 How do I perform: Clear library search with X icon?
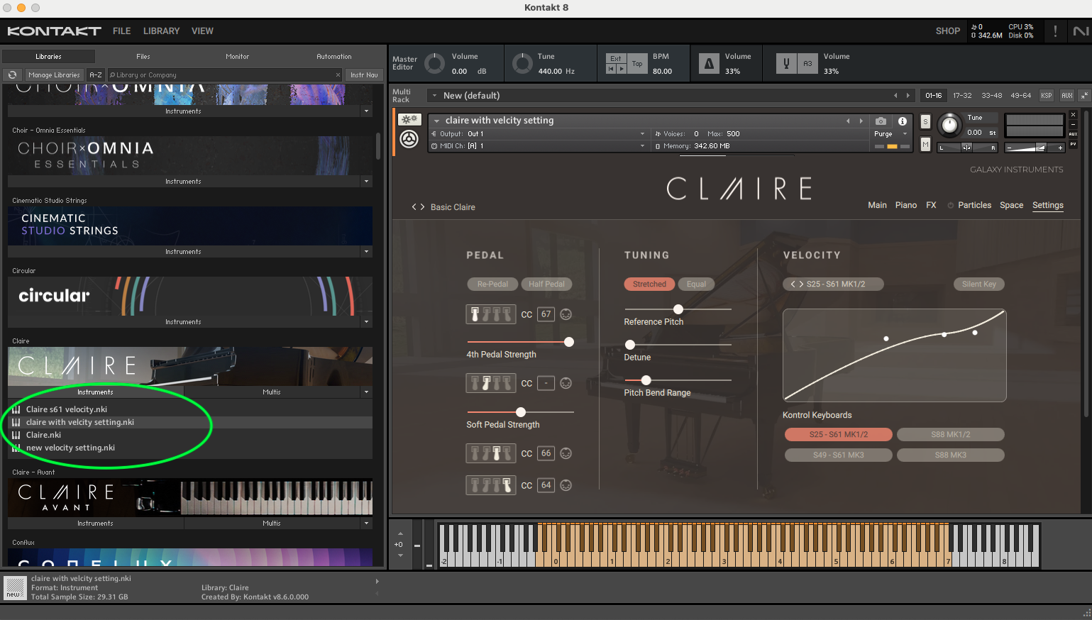pyautogui.click(x=338, y=74)
